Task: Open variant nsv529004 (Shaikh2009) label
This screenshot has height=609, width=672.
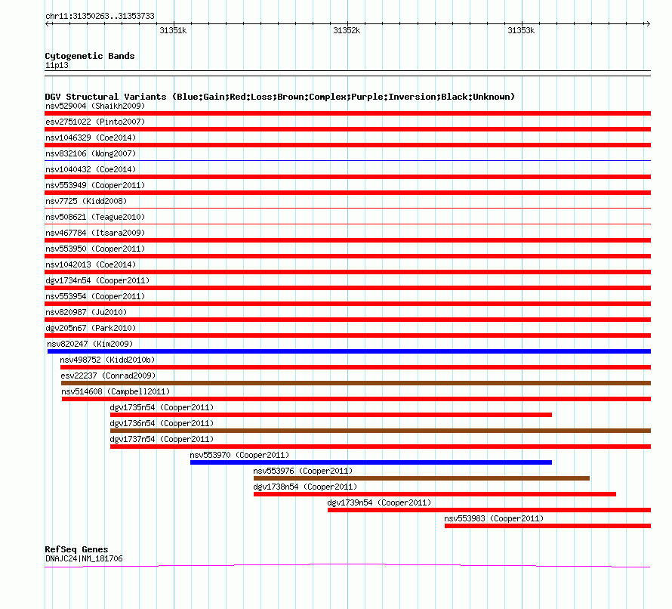Action: (x=95, y=106)
